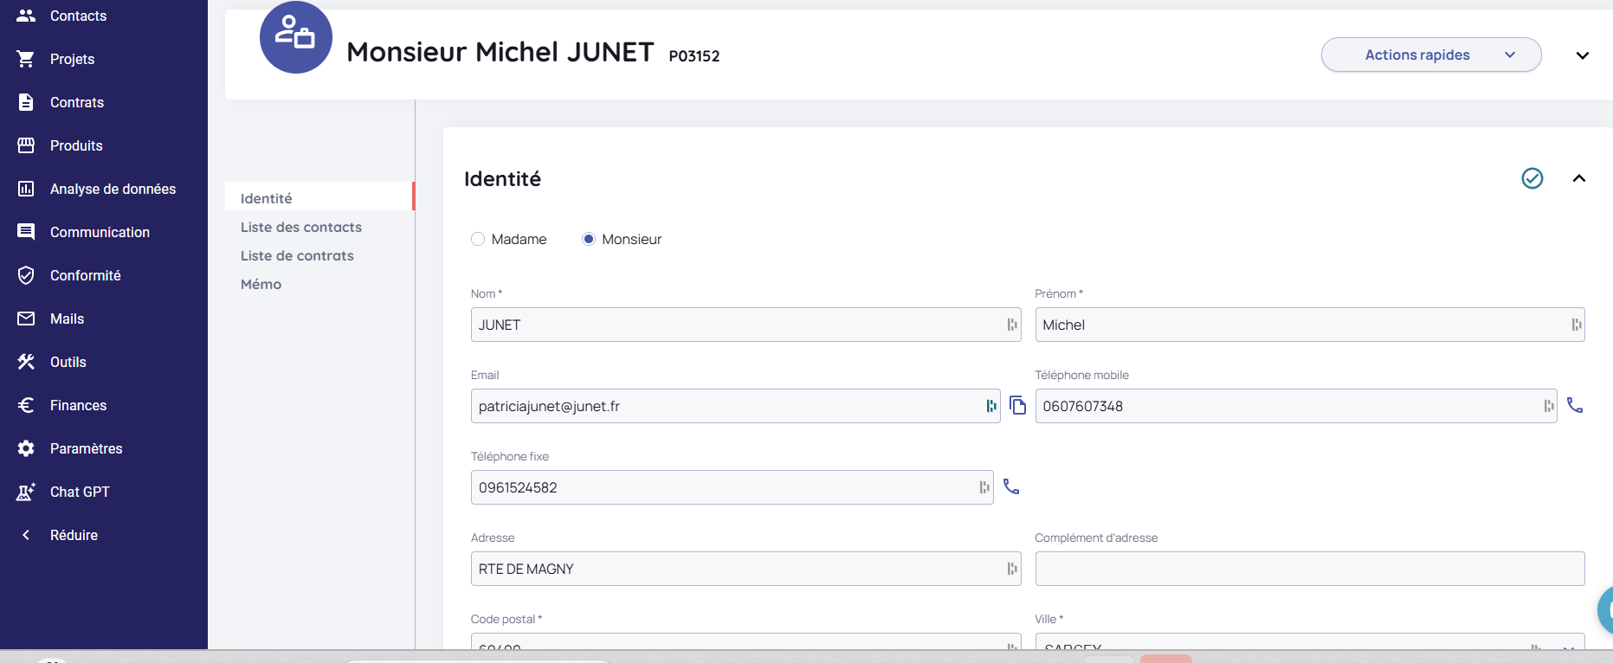Screen dimensions: 1613x663
Task: Click the checkmark validation icon in Identité header
Action: tap(1532, 178)
